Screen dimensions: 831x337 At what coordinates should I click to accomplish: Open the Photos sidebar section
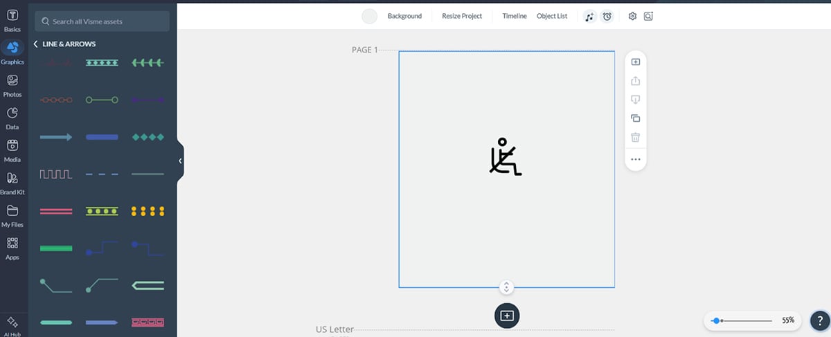[12, 84]
